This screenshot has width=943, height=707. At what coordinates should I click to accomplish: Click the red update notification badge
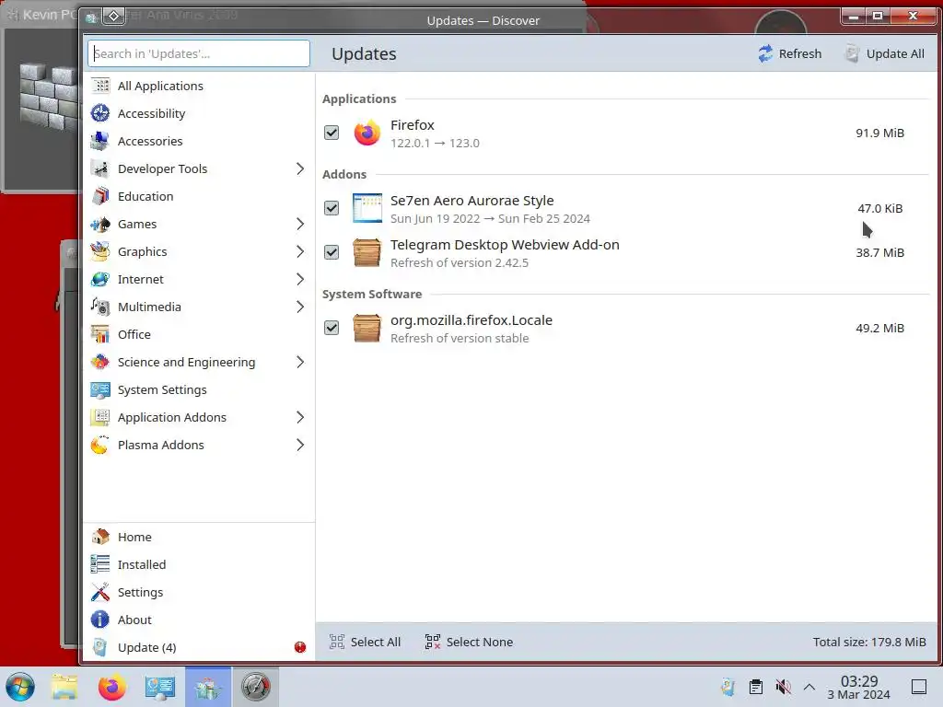coord(300,647)
